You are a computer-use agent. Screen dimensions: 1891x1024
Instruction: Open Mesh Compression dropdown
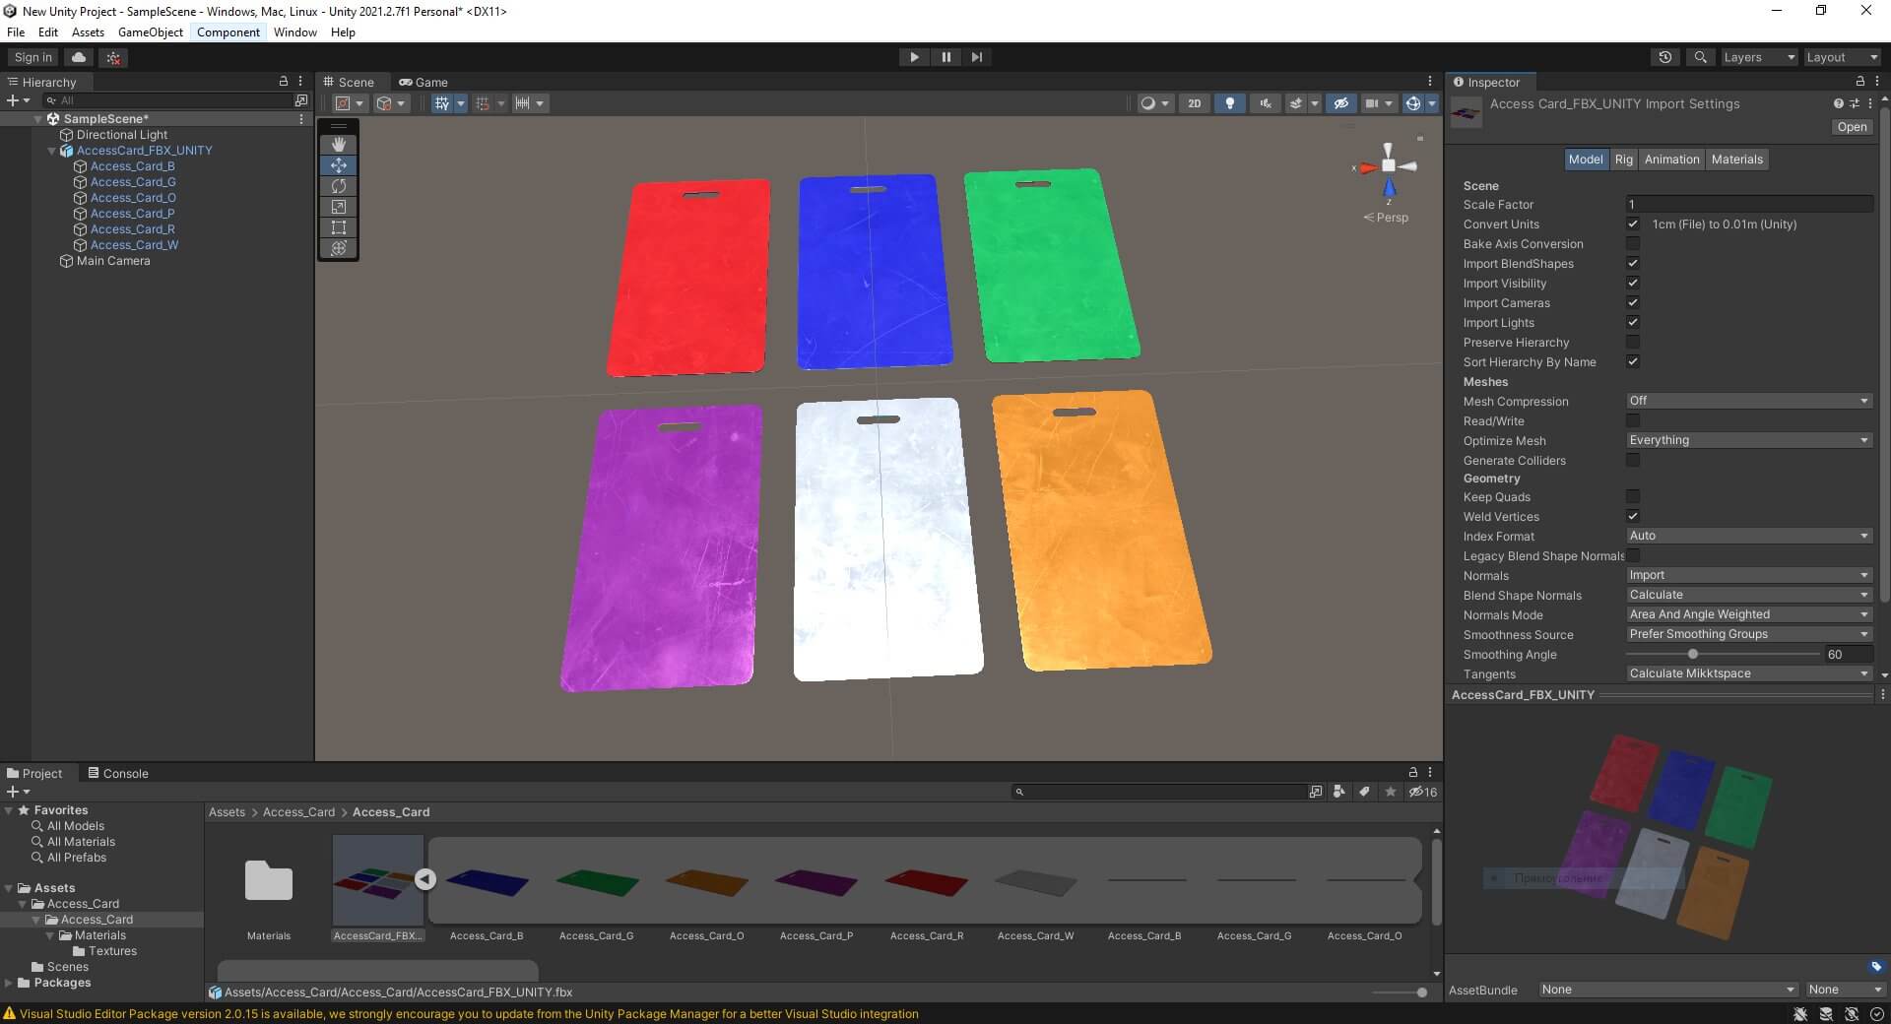click(x=1748, y=401)
